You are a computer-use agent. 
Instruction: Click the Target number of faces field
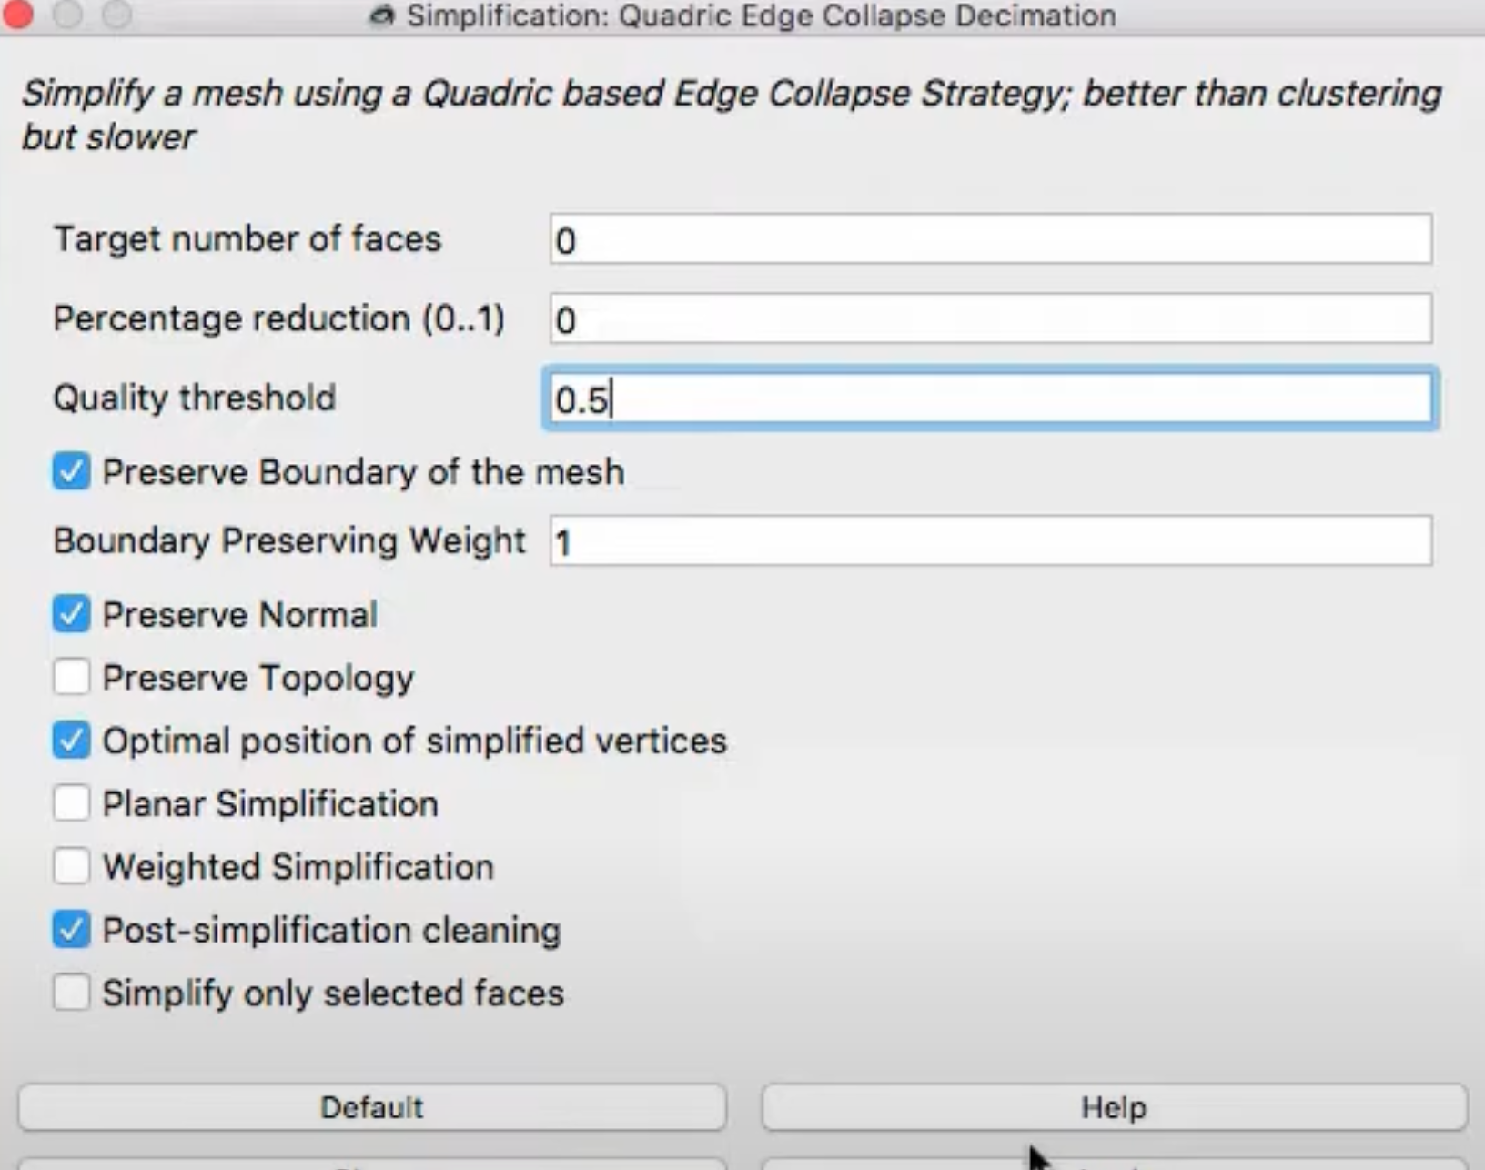pyautogui.click(x=990, y=239)
